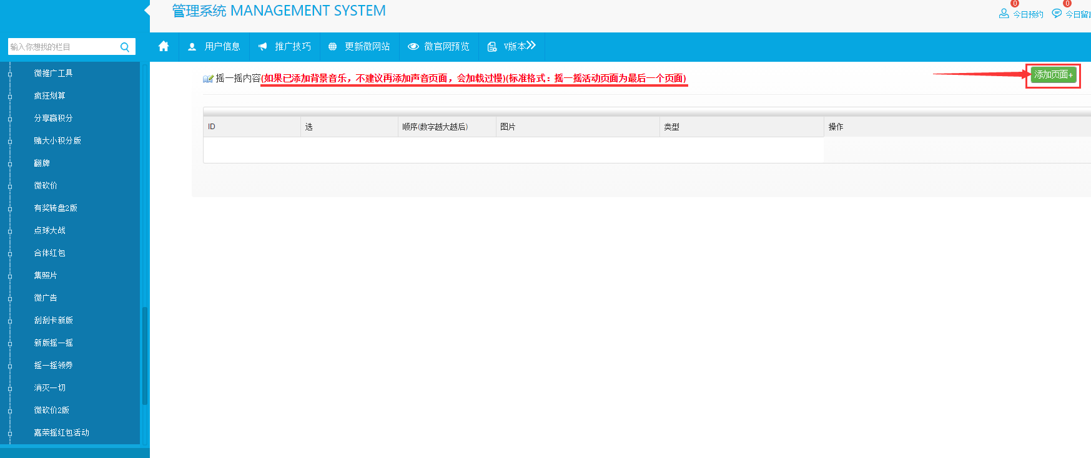
Task: Open the 用户信息 menu item
Action: point(222,47)
